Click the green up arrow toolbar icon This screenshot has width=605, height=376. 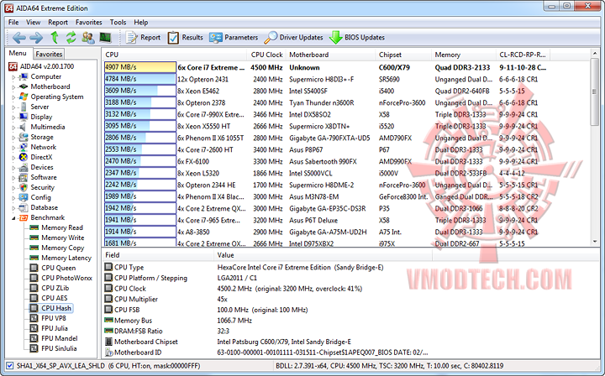(55, 38)
